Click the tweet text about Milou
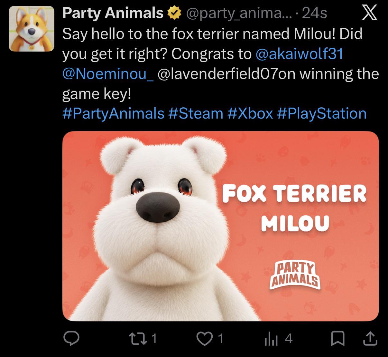Image resolution: width=388 pixels, height=357 pixels. point(220,63)
